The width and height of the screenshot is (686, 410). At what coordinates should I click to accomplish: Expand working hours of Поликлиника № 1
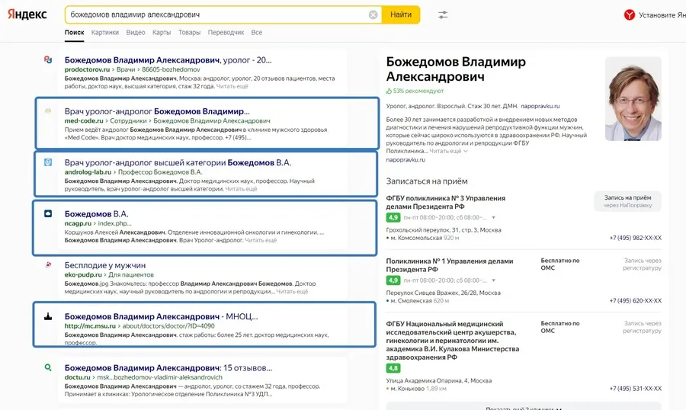tap(493, 280)
